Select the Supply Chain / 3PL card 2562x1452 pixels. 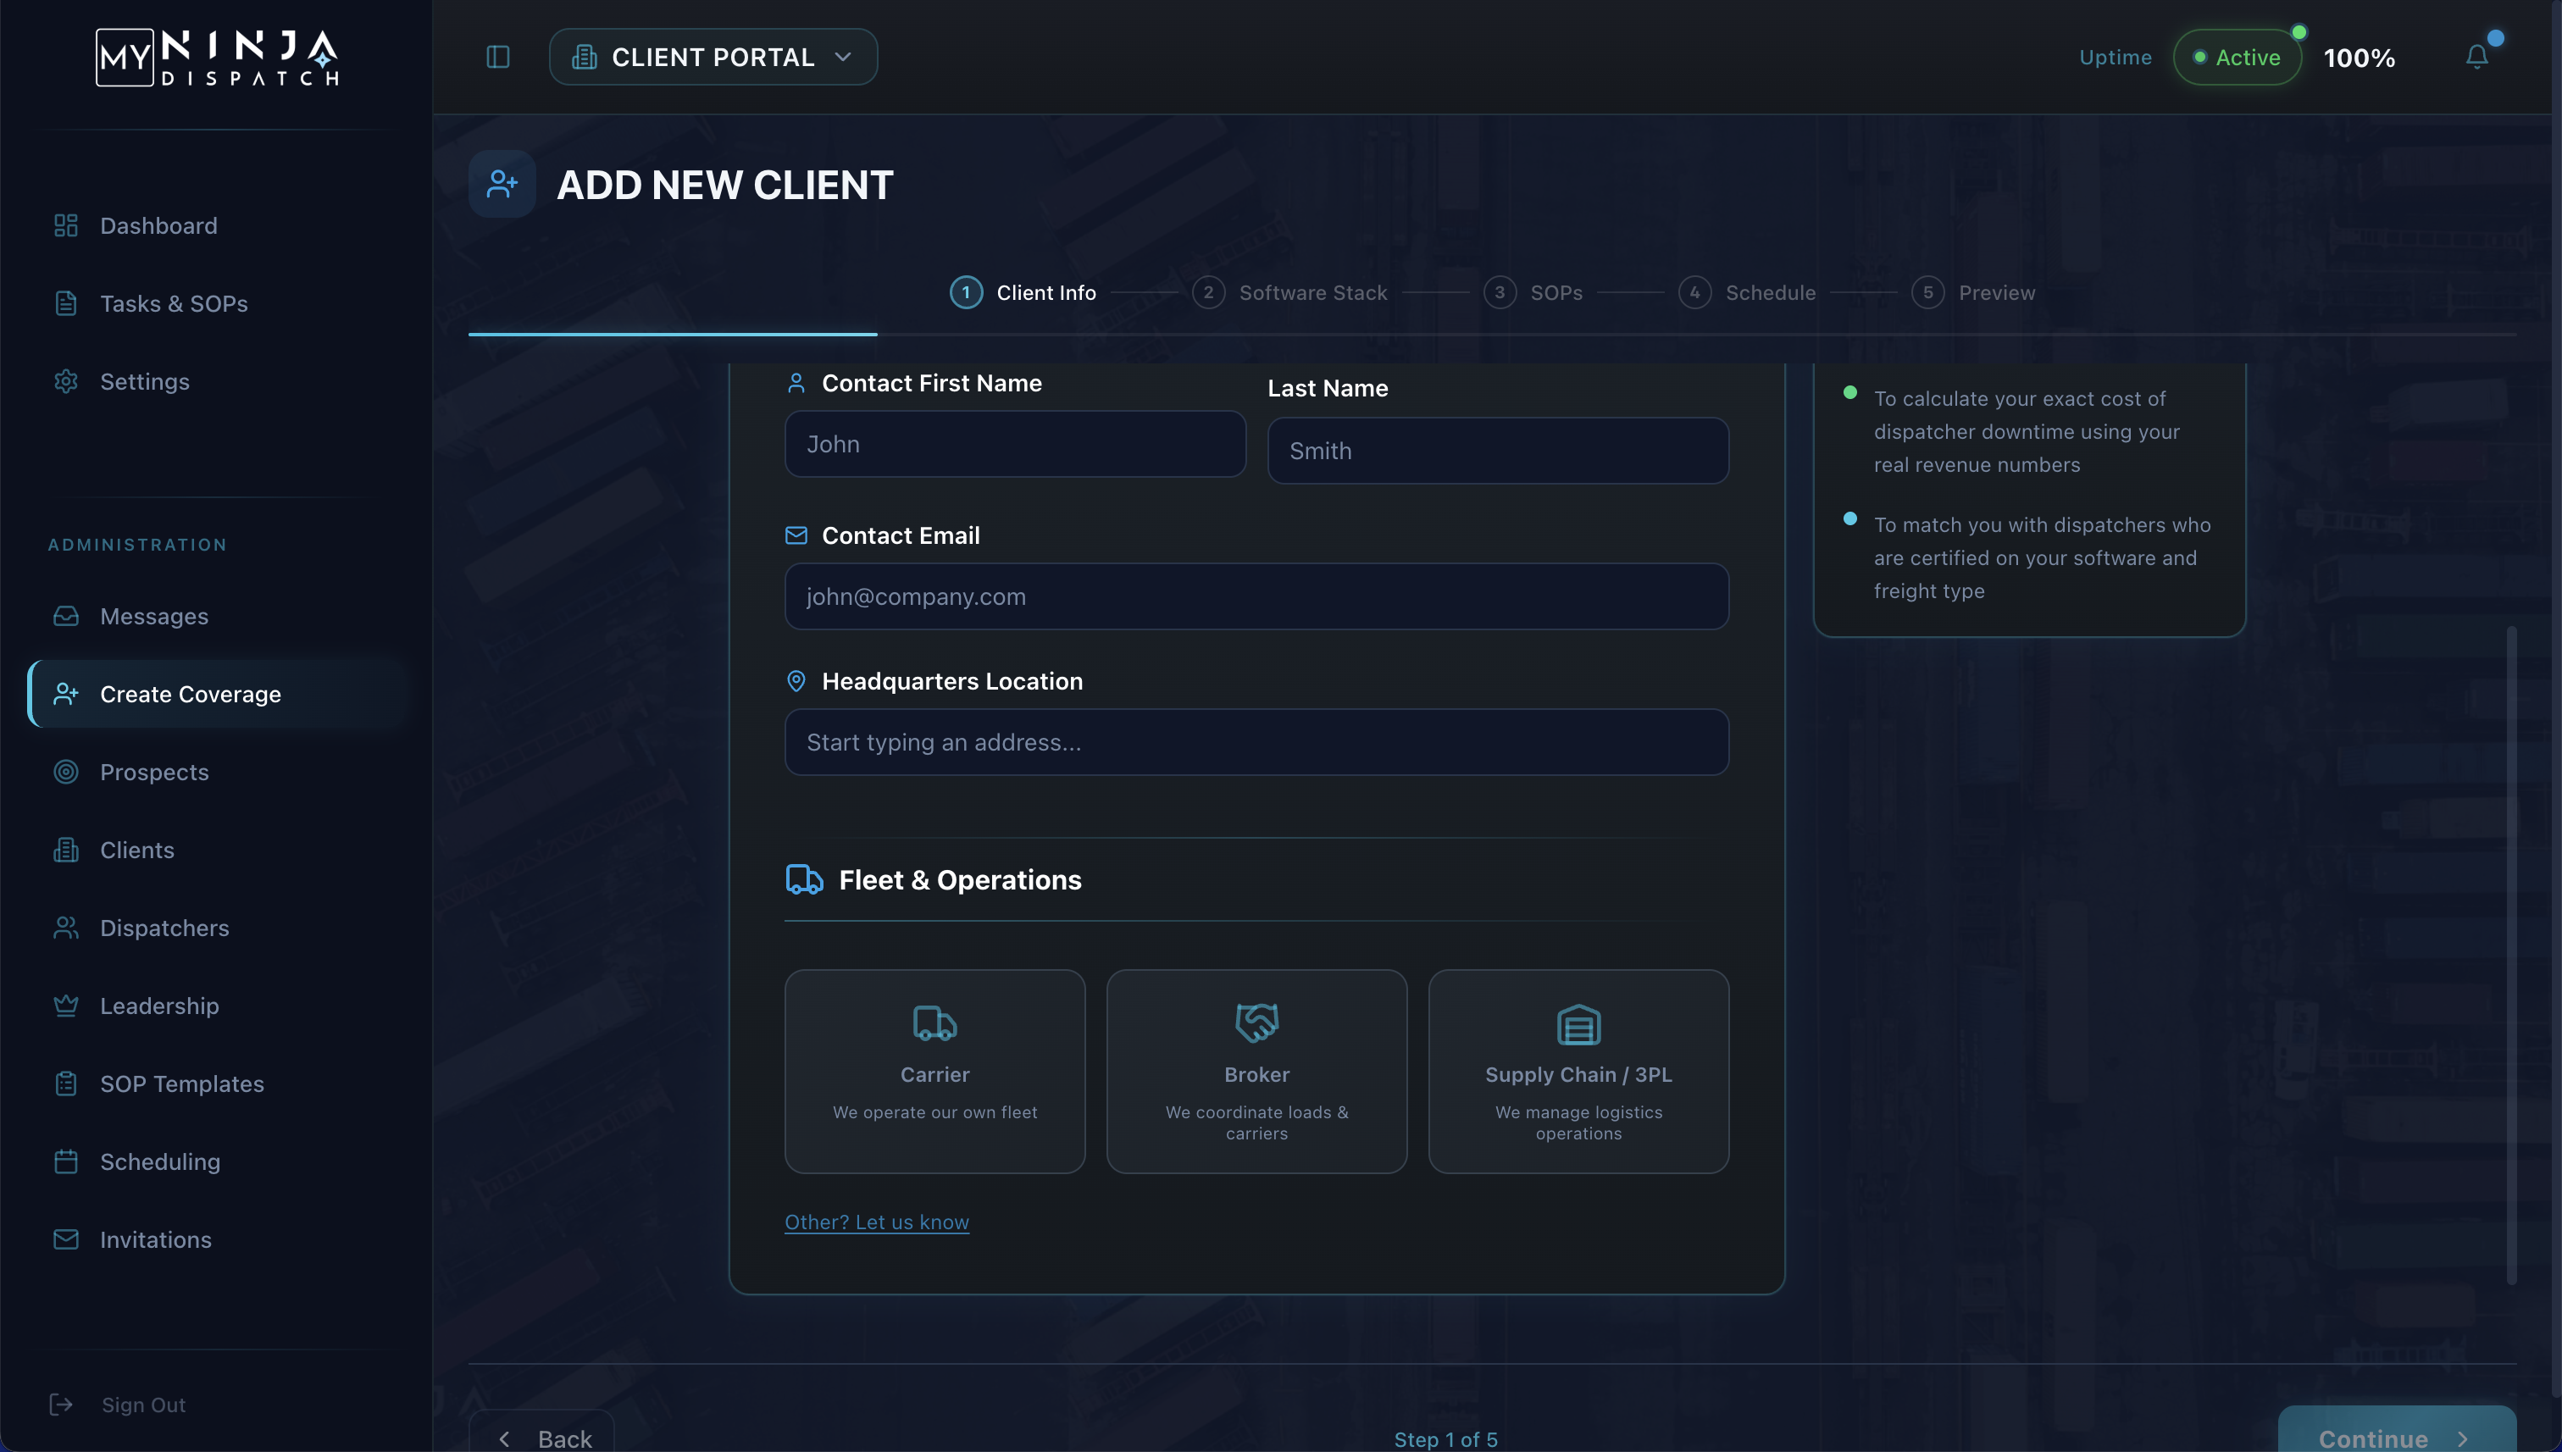click(x=1578, y=1071)
